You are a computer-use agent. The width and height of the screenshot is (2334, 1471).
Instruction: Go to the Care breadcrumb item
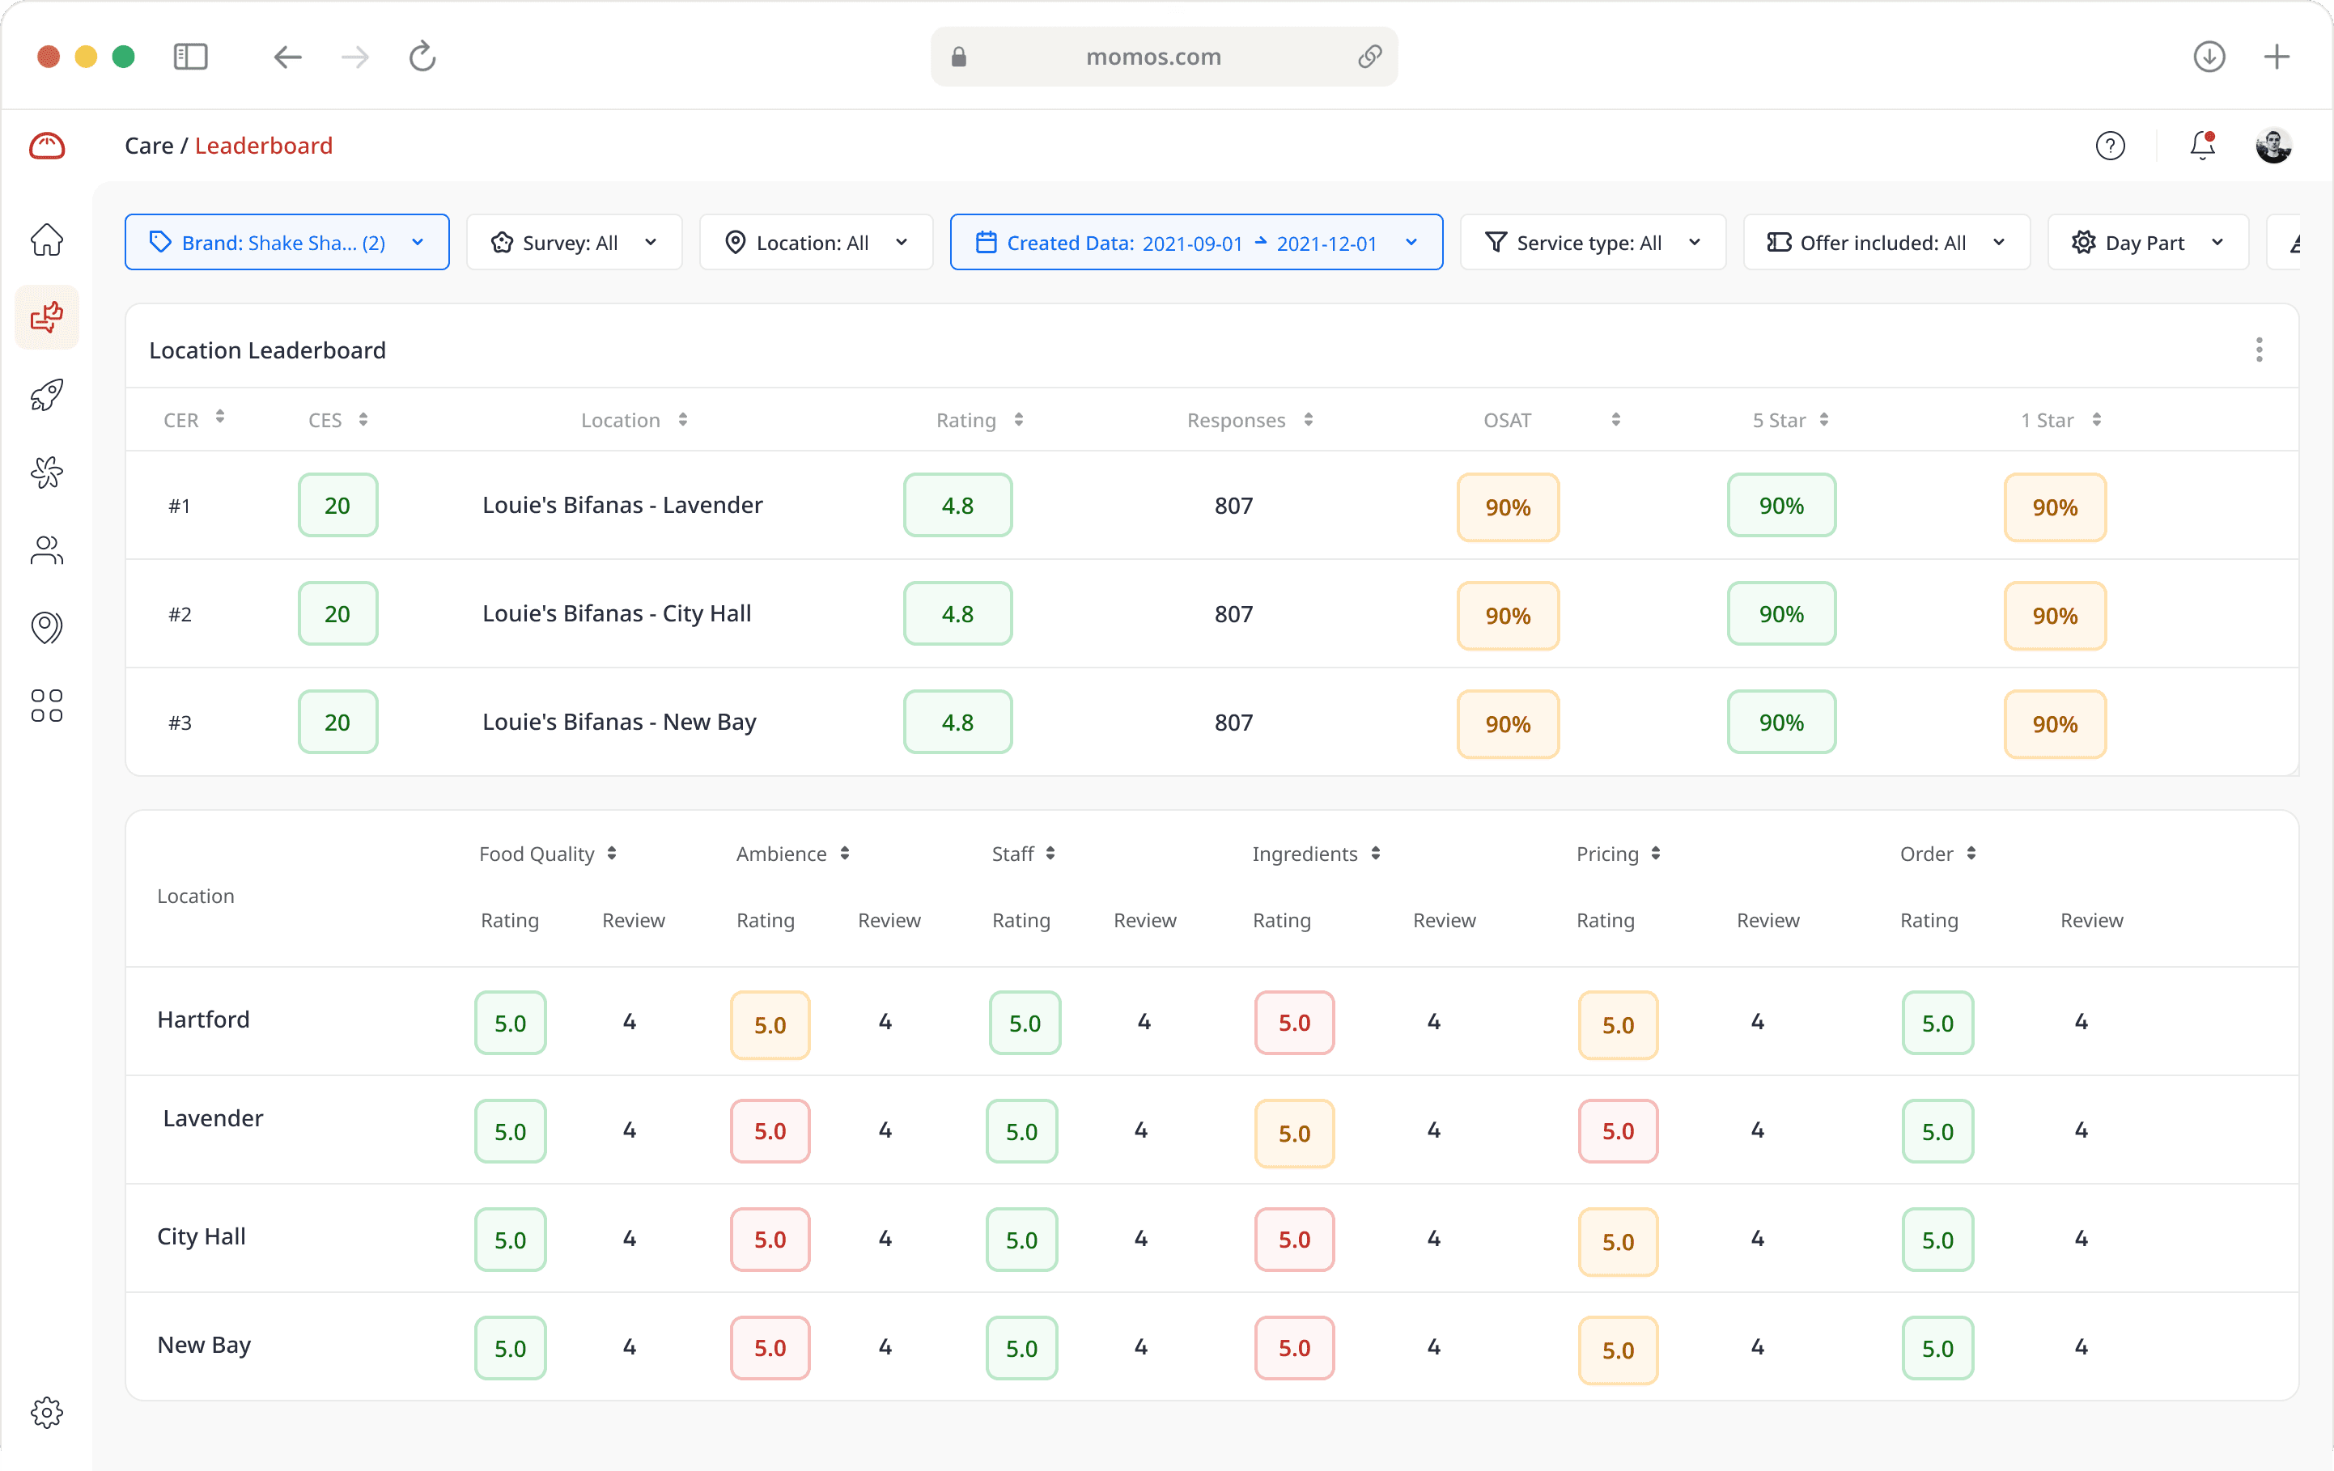click(x=149, y=146)
